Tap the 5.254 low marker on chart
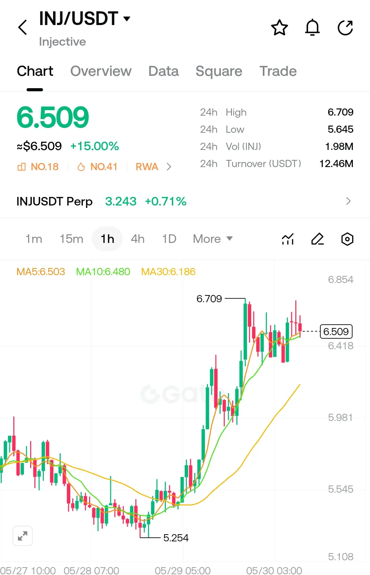Image resolution: width=370 pixels, height=575 pixels. 176,538
